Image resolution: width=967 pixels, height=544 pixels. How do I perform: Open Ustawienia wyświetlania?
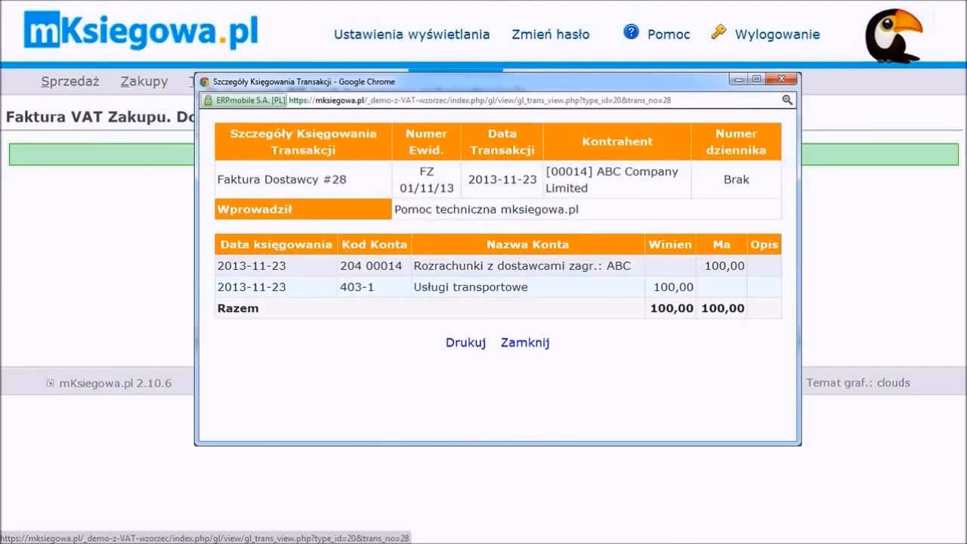pyautogui.click(x=412, y=34)
